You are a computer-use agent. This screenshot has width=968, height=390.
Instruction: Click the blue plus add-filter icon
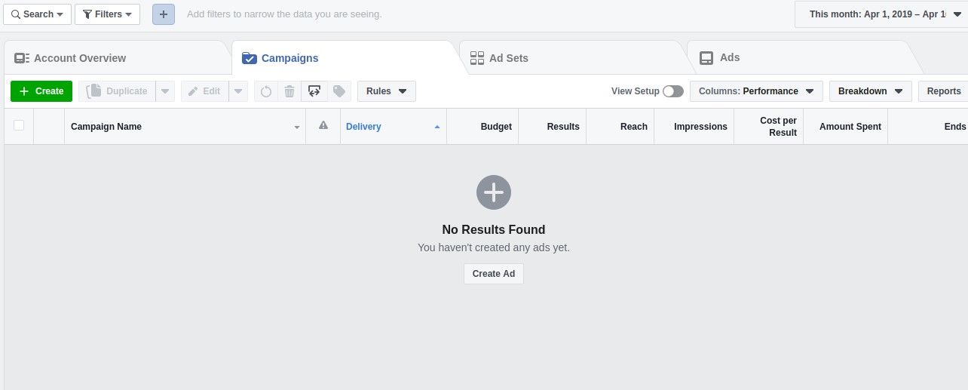164,14
